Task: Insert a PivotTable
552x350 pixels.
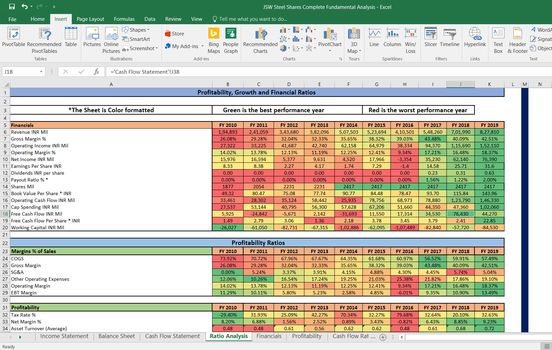Action: pos(14,37)
